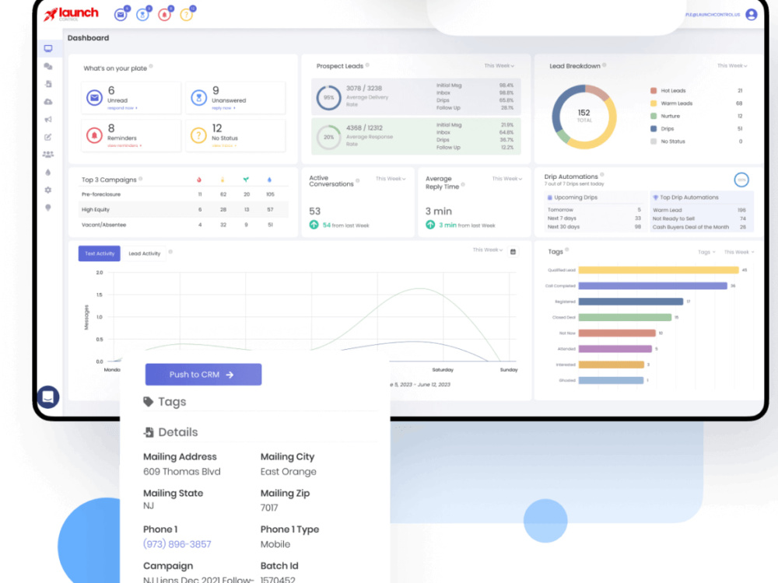The width and height of the screenshot is (778, 583).
Task: Click the respond now link
Action: coord(122,107)
